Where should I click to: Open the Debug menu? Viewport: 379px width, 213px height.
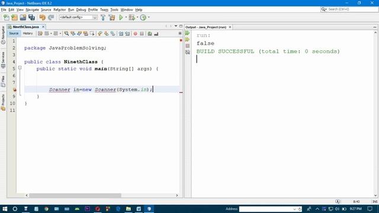81,10
